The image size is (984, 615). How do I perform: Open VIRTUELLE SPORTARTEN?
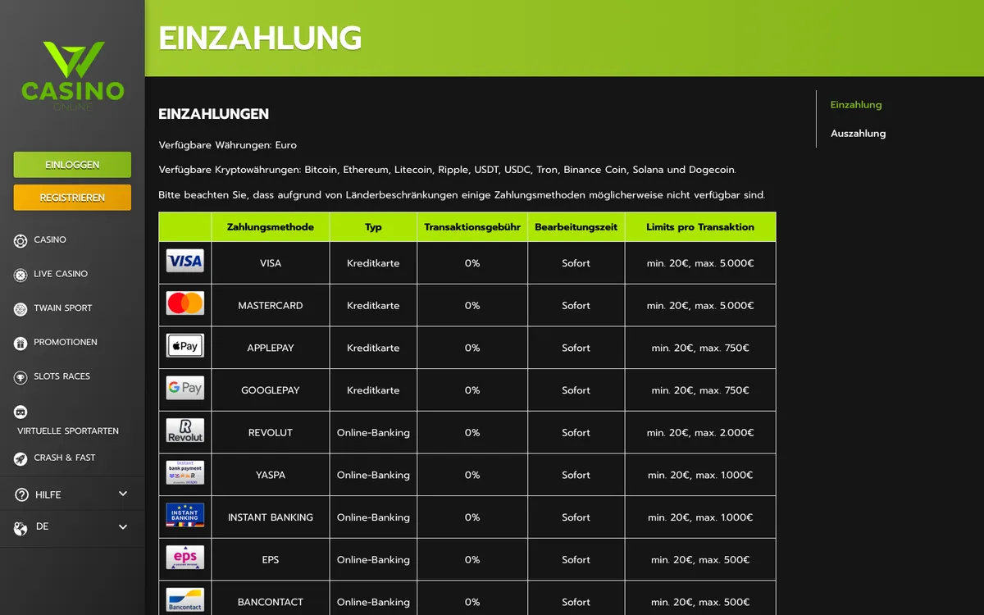tap(68, 430)
